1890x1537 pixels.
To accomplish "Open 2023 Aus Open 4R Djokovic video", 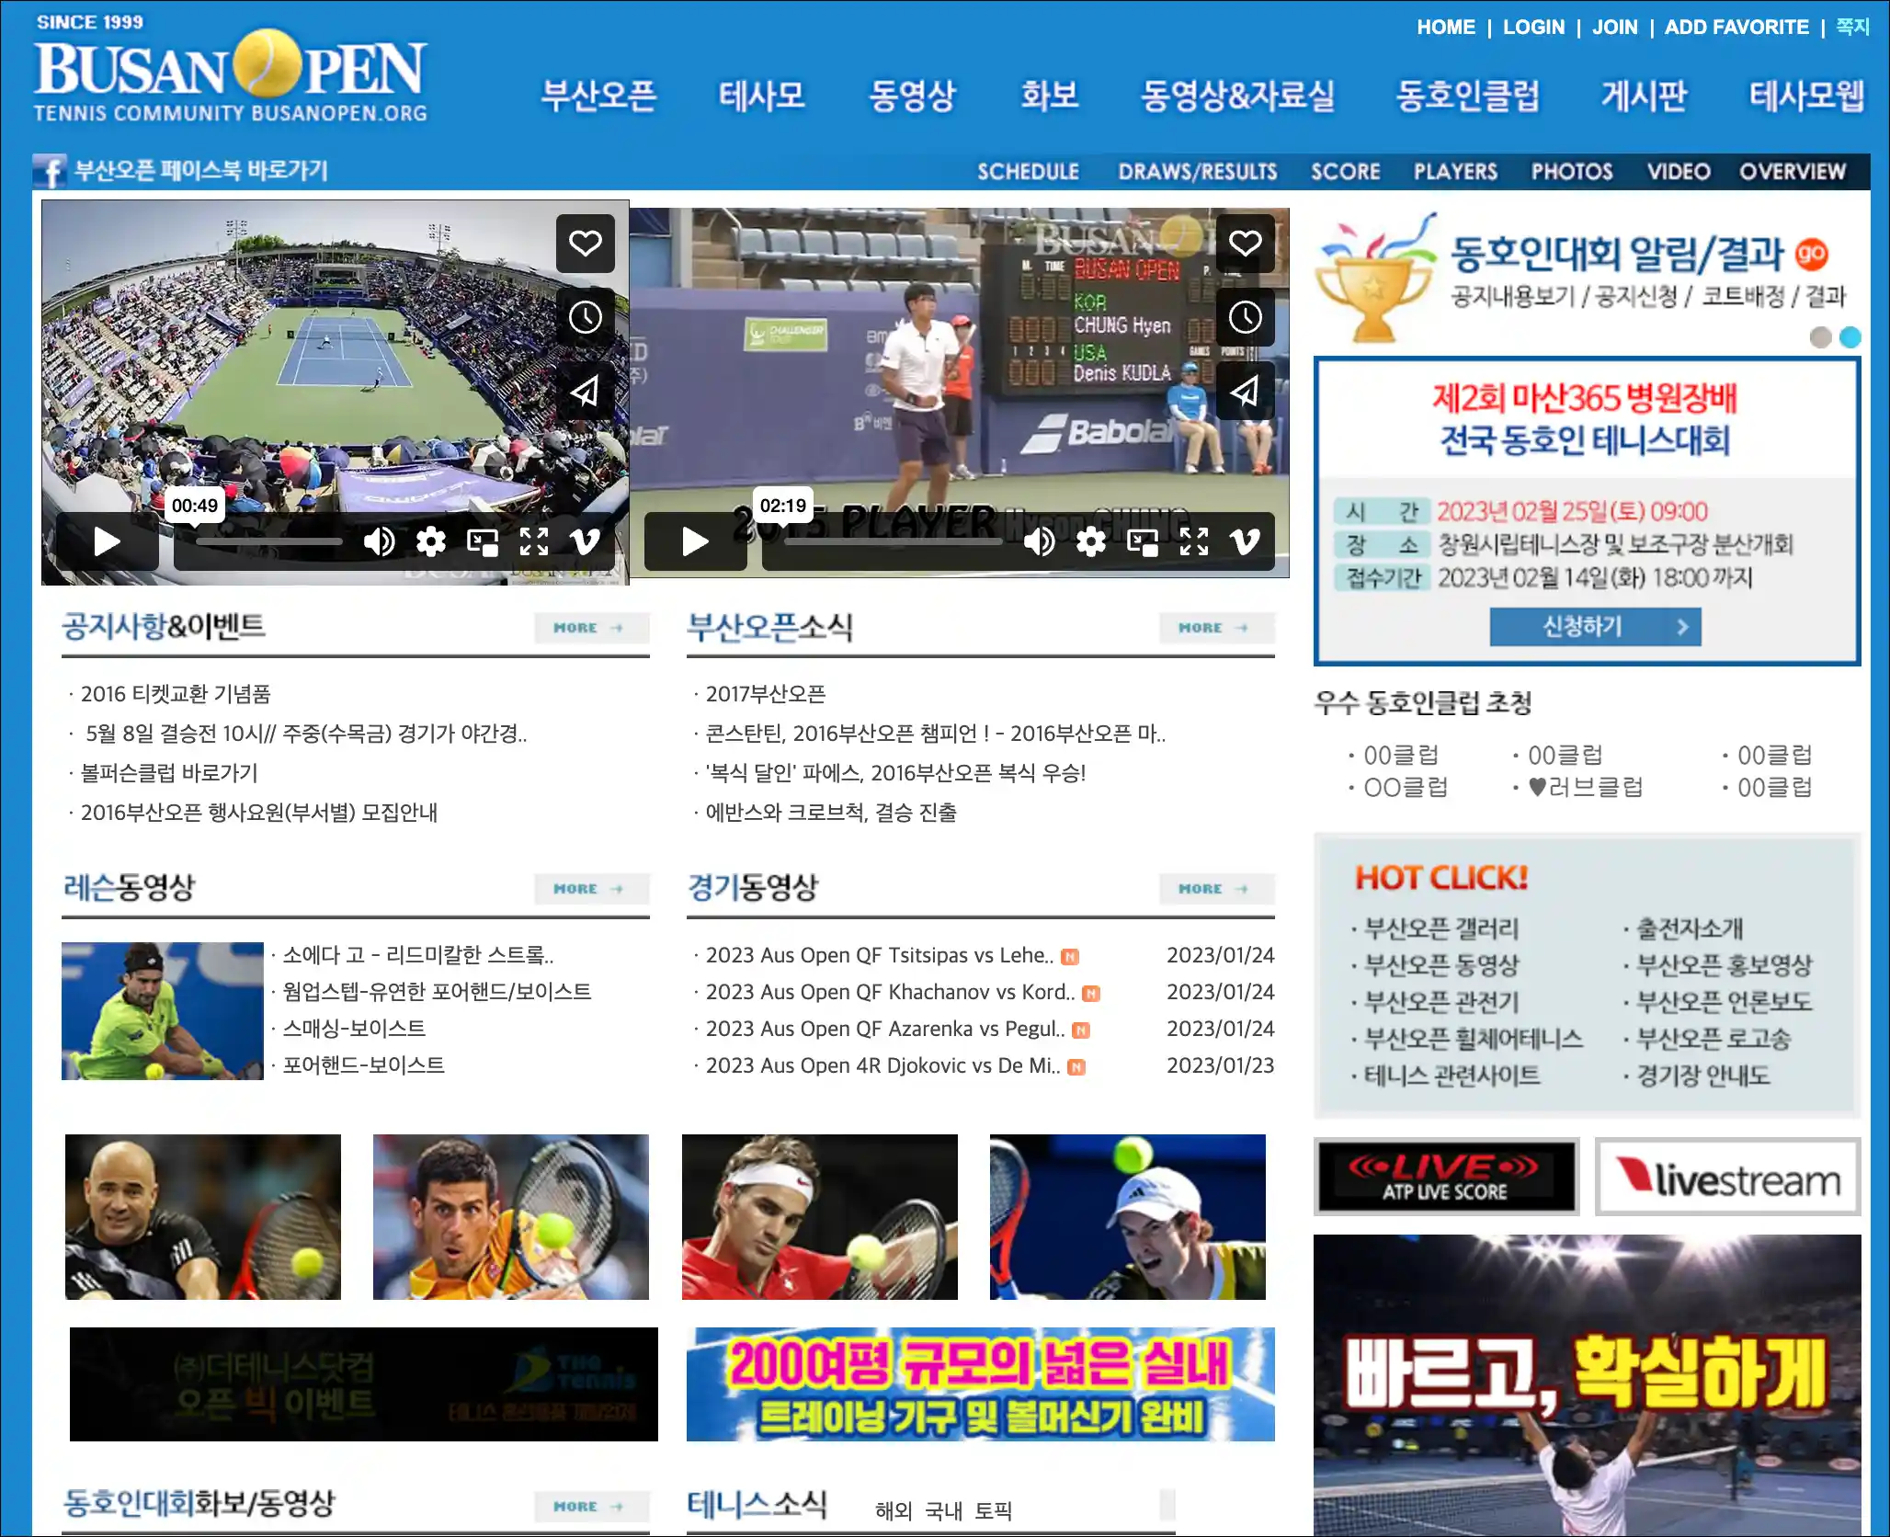I will coord(882,1066).
